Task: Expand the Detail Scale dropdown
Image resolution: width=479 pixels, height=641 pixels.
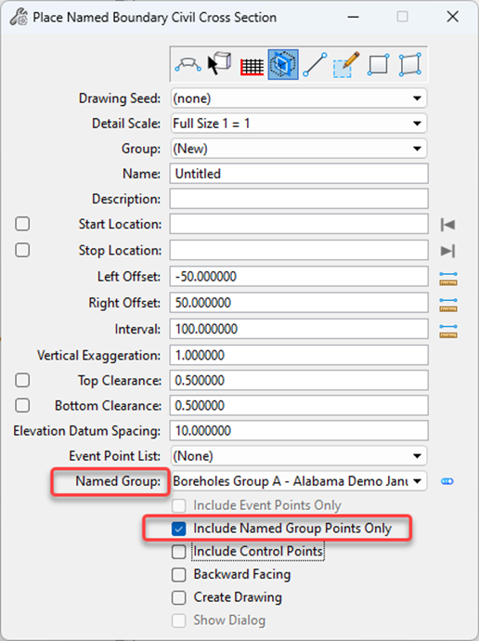Action: pos(299,124)
